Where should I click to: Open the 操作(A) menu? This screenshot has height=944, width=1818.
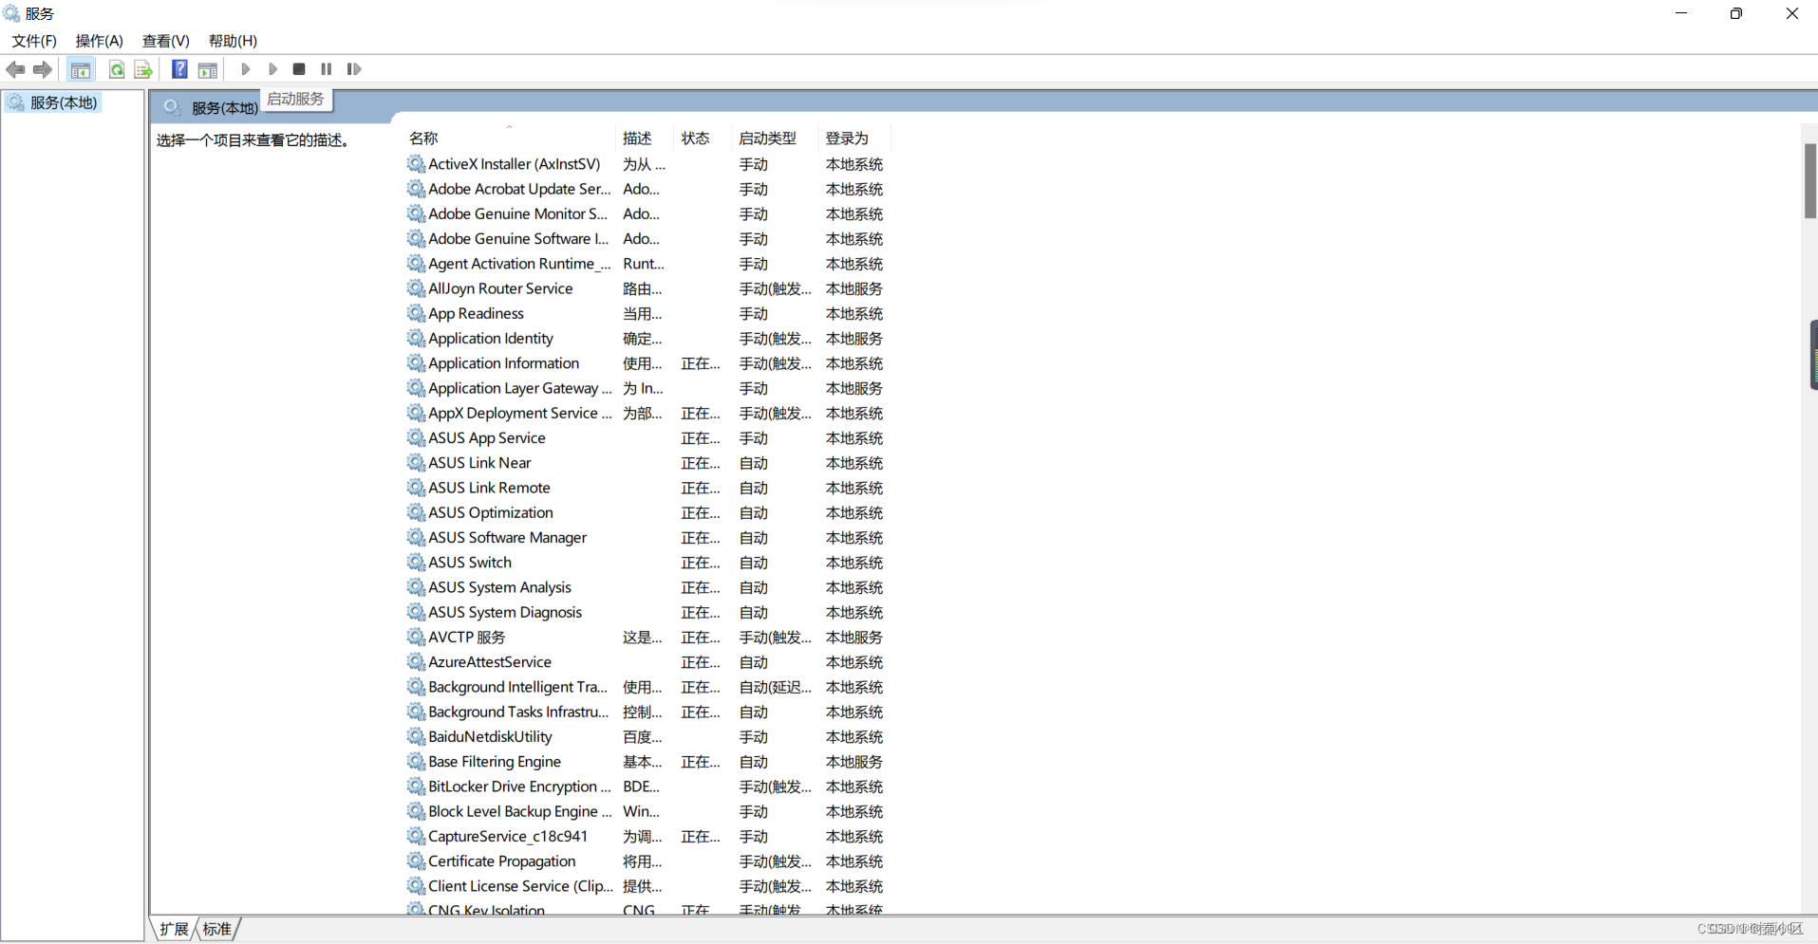pyautogui.click(x=100, y=41)
